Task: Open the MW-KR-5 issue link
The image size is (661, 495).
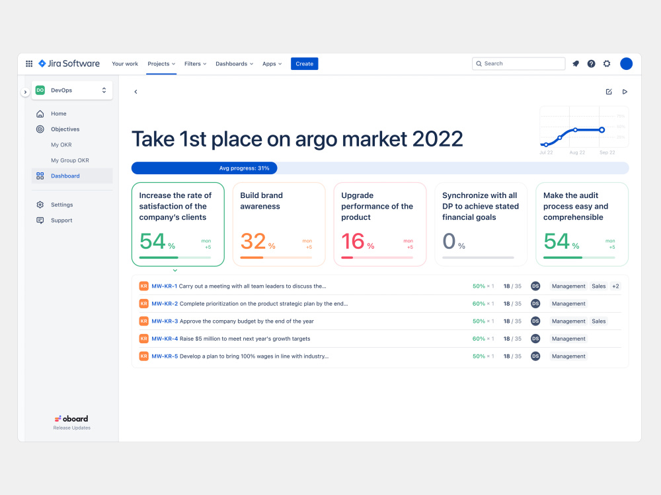Action: tap(165, 356)
